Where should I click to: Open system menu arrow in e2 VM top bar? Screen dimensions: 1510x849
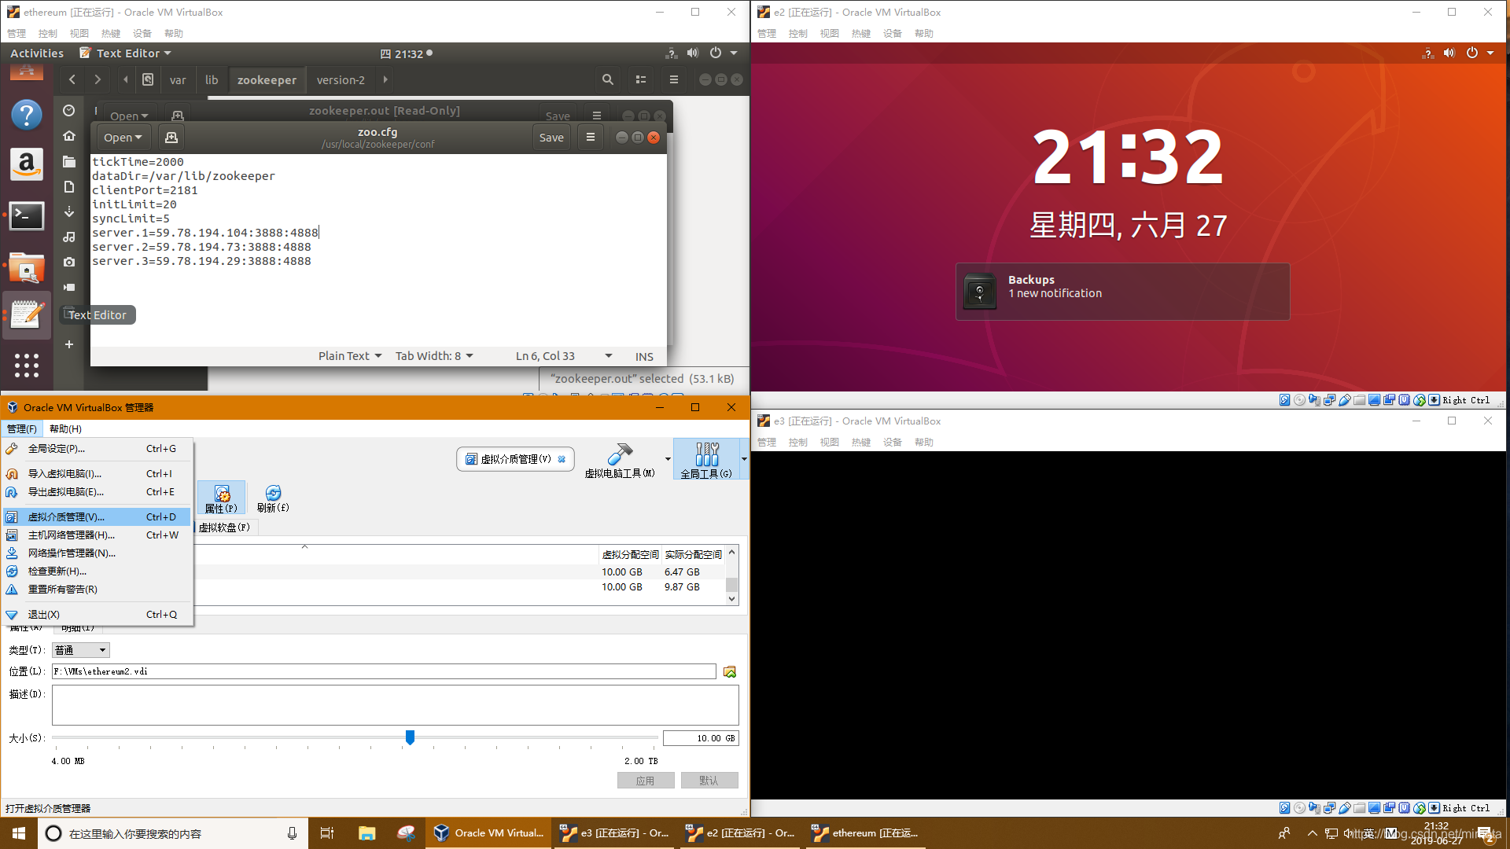click(1490, 53)
